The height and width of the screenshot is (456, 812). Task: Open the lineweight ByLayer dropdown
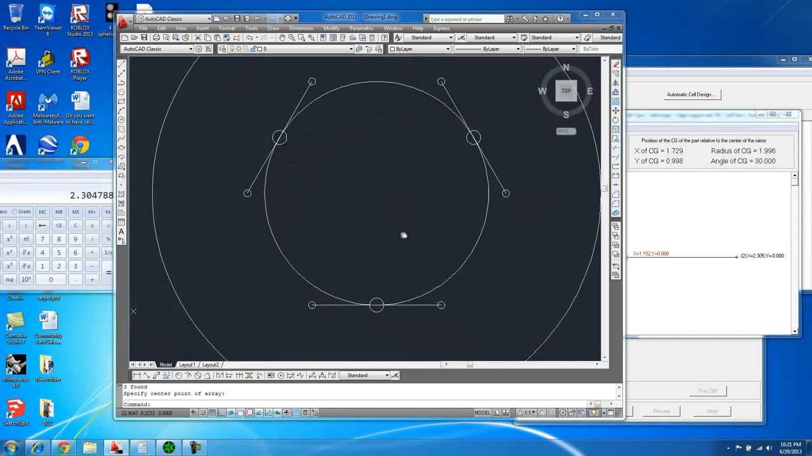(551, 49)
